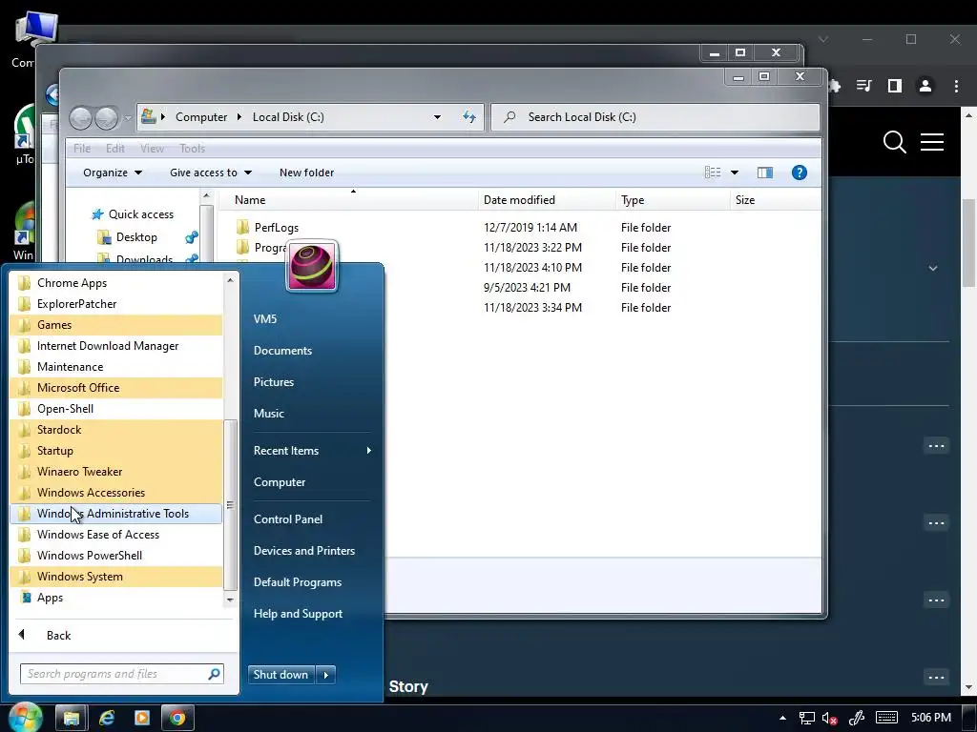Open the Stardock folder
977x732 pixels.
click(x=115, y=430)
